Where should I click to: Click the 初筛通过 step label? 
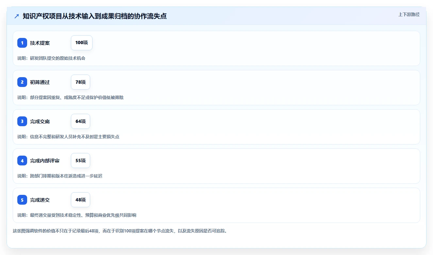pyautogui.click(x=40, y=82)
